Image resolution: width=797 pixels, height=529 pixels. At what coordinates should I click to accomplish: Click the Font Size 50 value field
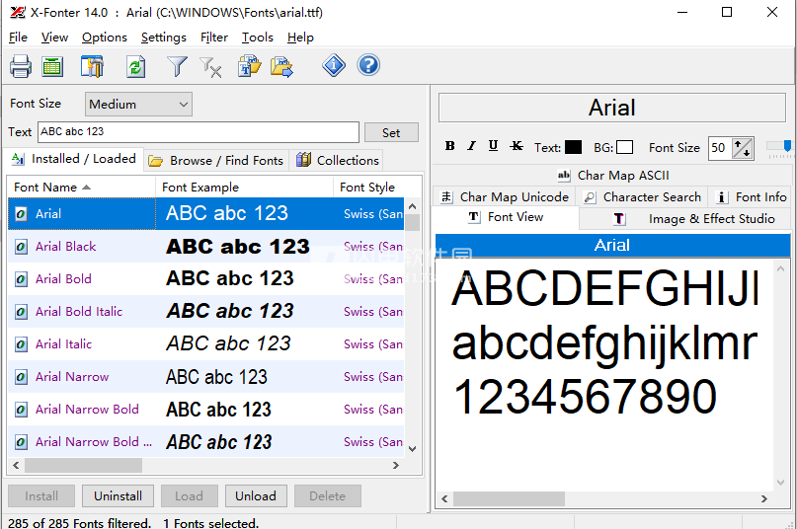[720, 148]
